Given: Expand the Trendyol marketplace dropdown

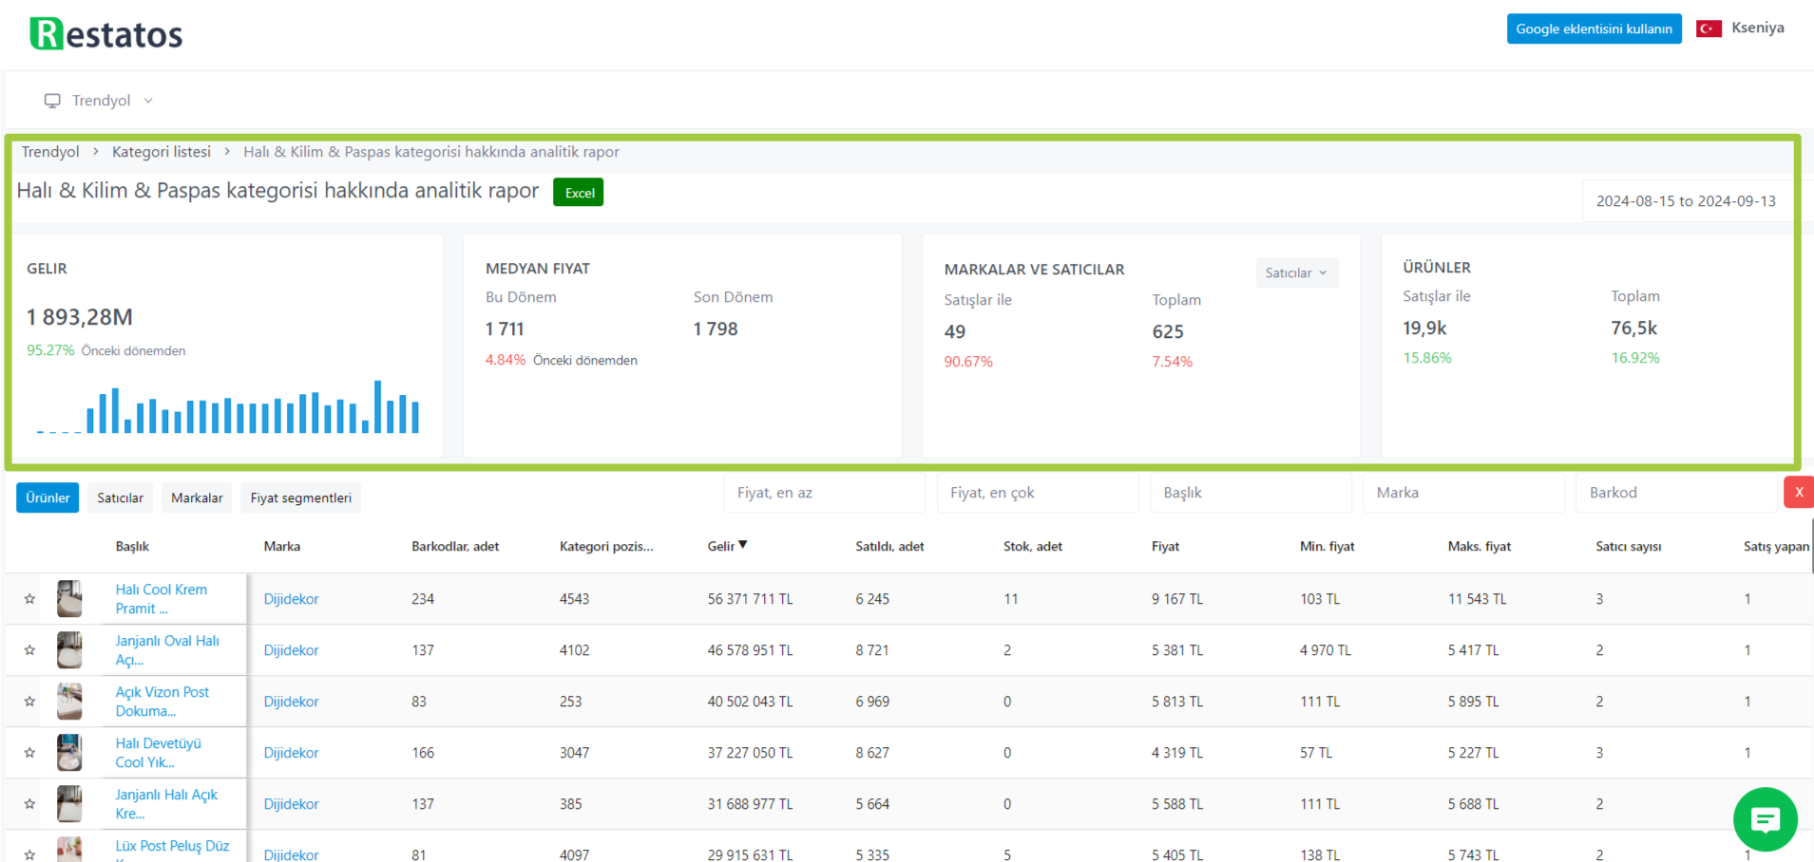Looking at the screenshot, I should point(99,101).
